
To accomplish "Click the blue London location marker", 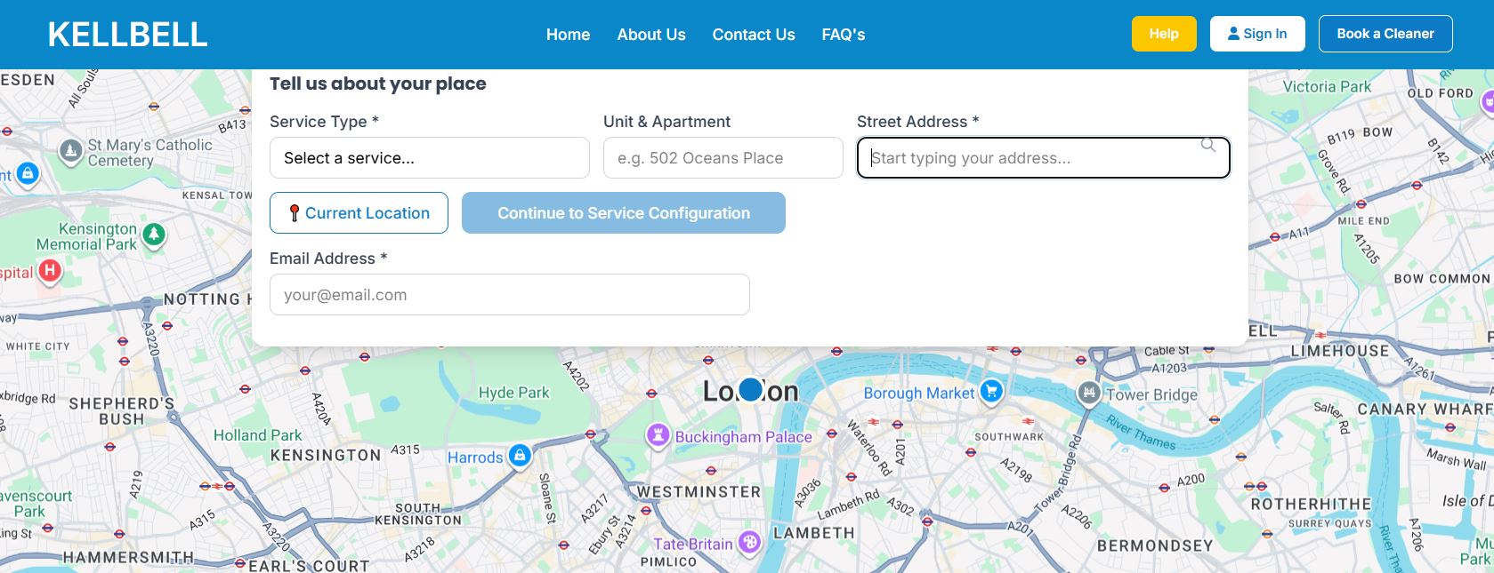I will 751,389.
